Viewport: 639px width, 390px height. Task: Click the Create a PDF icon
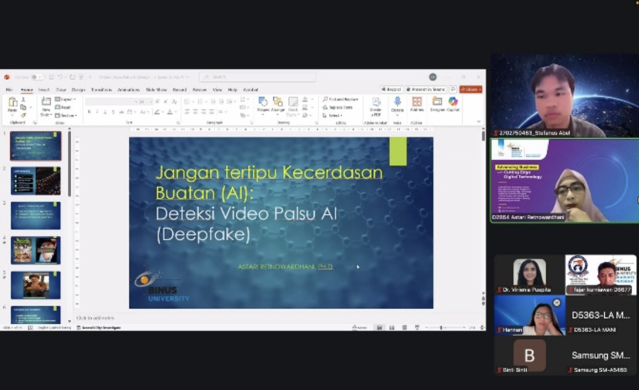click(376, 106)
